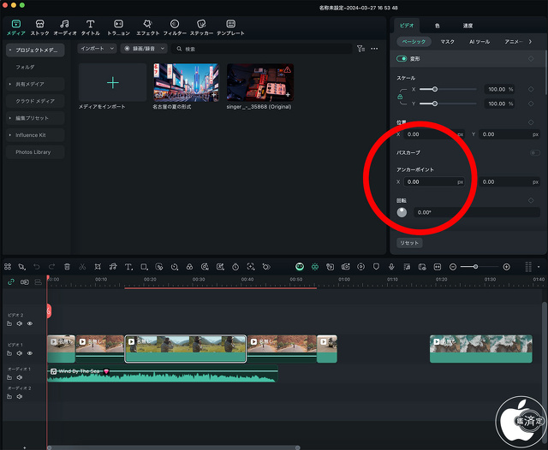Select the singer_-_35868 (Original) thumbnail
This screenshot has height=450, width=548.
[x=259, y=82]
